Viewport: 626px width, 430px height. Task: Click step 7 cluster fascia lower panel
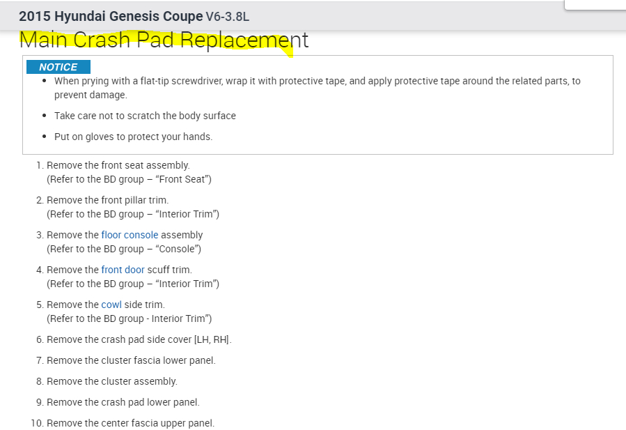pyautogui.click(x=131, y=360)
